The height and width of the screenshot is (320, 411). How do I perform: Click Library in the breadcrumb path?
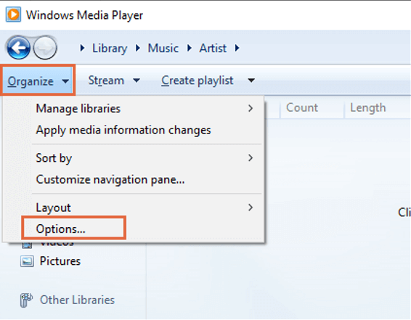[110, 49]
